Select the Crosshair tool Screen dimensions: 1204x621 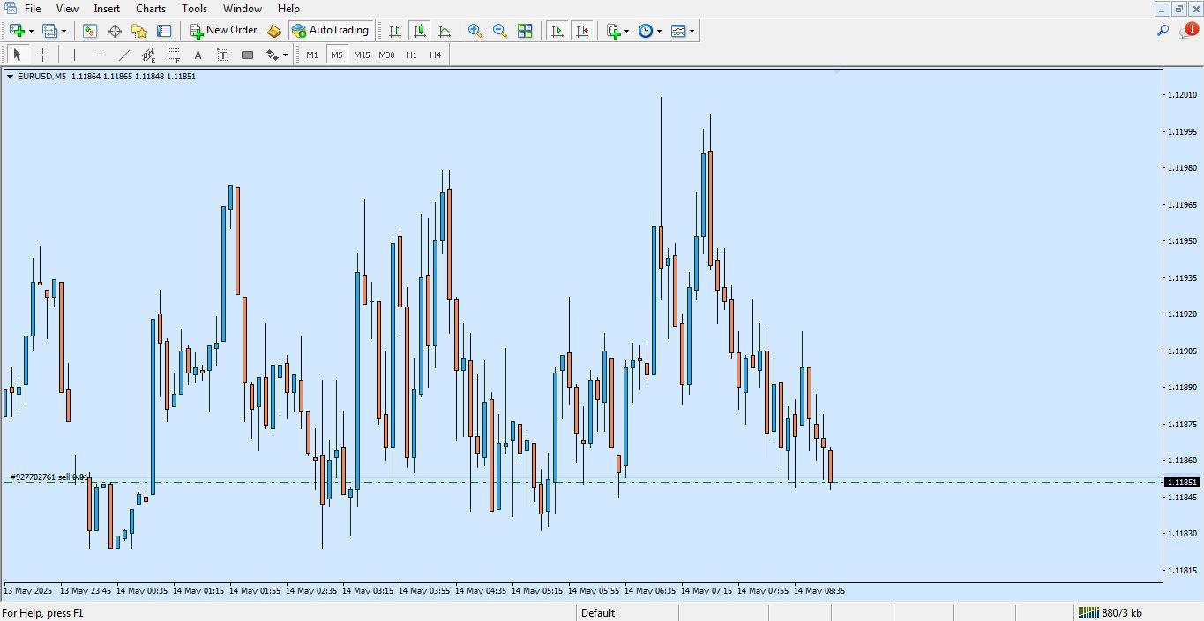pos(42,55)
